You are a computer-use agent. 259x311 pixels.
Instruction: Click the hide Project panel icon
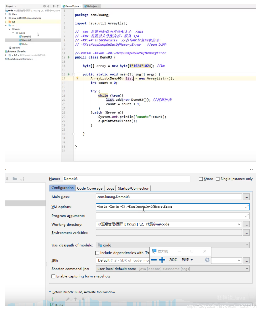(x=58, y=6)
